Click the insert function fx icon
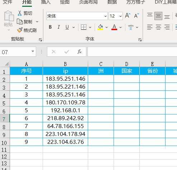This screenshot has width=177, height=170. (x=80, y=52)
